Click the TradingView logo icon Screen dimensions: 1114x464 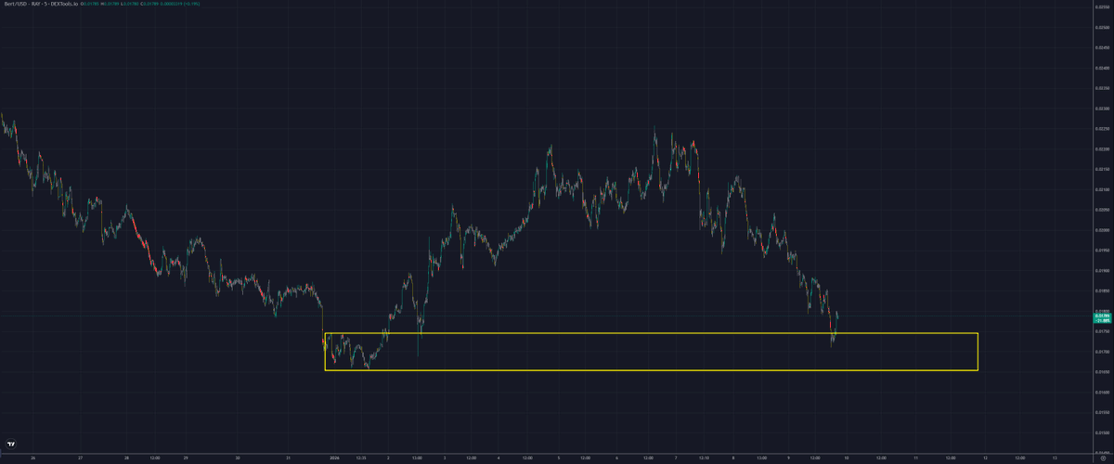13,443
